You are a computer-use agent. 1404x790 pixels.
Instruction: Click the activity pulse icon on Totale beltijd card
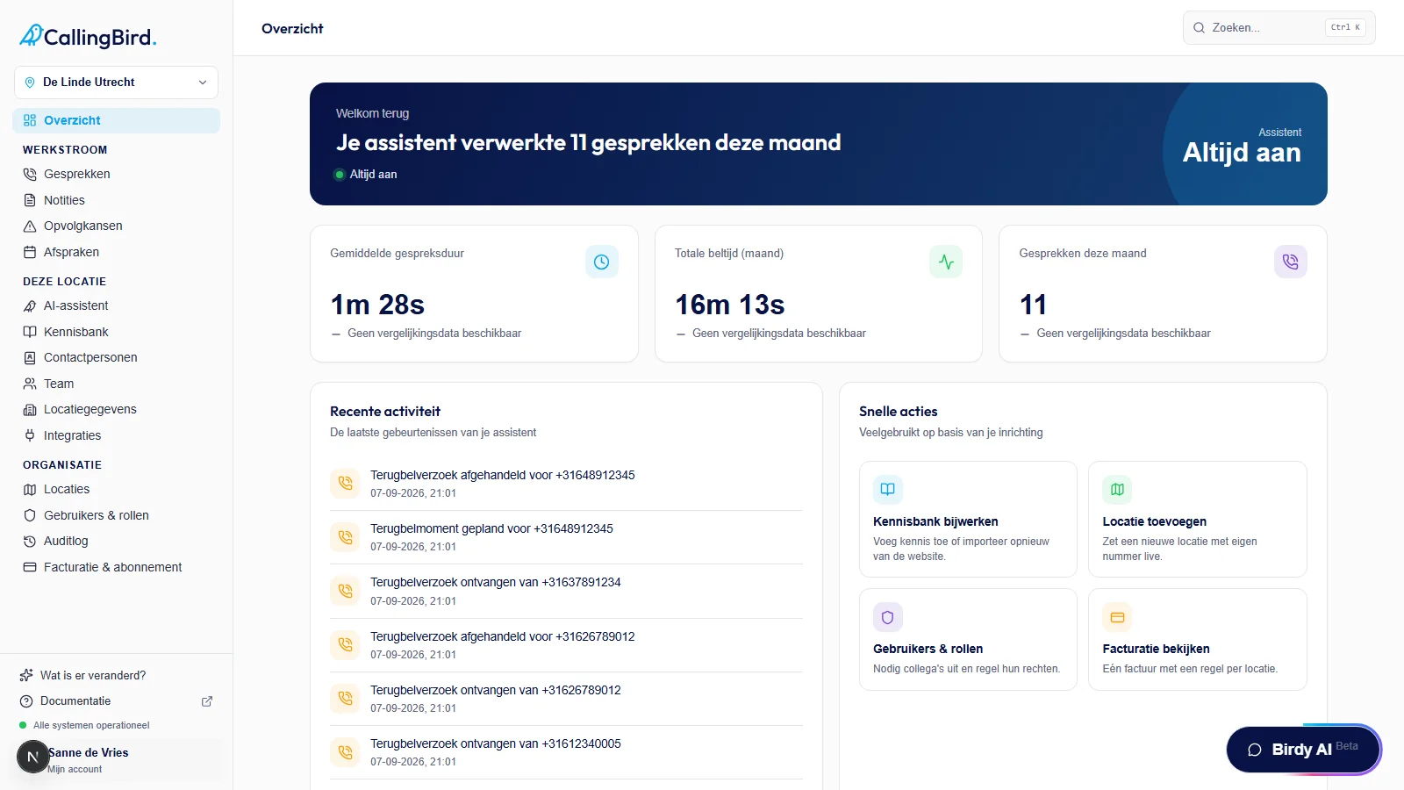click(946, 262)
